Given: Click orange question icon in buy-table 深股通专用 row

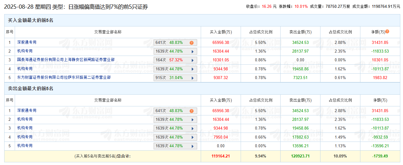Looking at the screenshot, I should point(191,43).
